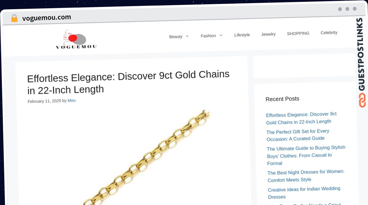368x205 pixels.
Task: Expand the Fashion menu chevron
Action: [x=221, y=35]
